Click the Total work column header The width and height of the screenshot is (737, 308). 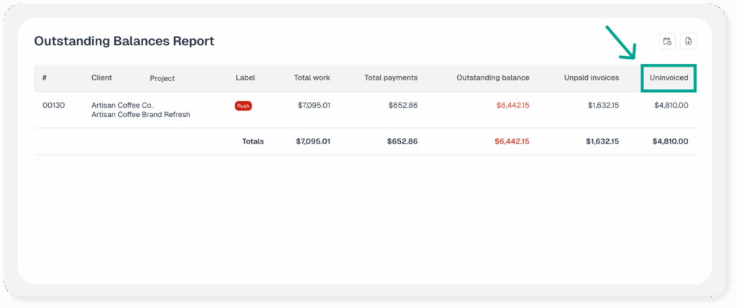(x=312, y=78)
